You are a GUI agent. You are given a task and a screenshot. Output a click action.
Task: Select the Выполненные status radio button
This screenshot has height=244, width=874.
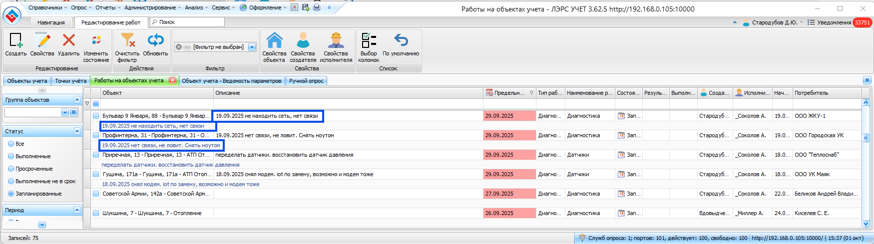pyautogui.click(x=11, y=156)
